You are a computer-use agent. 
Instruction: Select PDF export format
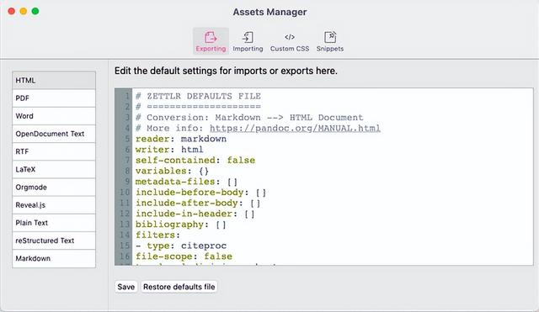click(x=54, y=98)
